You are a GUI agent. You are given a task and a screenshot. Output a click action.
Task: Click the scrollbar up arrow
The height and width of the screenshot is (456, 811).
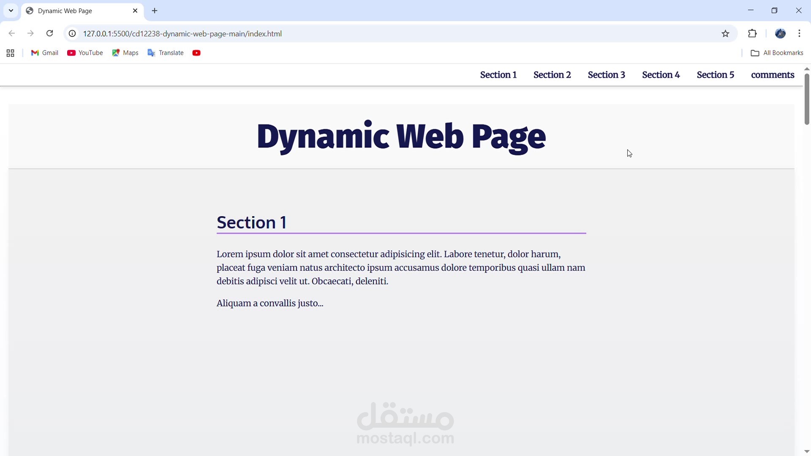tap(807, 68)
